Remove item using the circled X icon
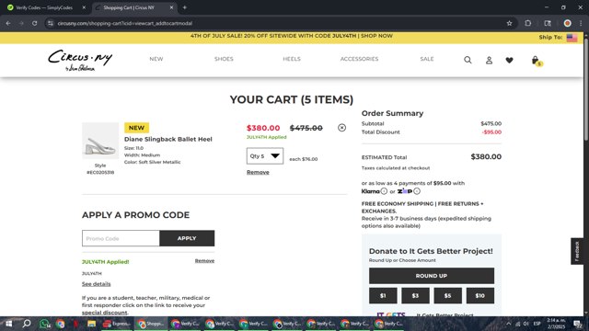This screenshot has width=589, height=331. pyautogui.click(x=341, y=128)
